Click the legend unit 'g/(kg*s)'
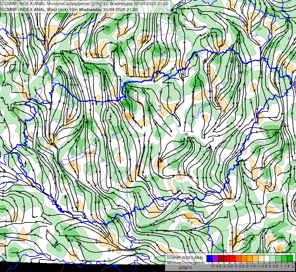 185,267
